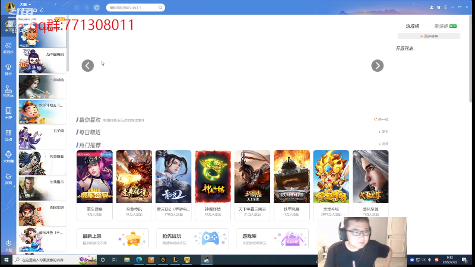Open the 铁甲风暴 tank game card
Image resolution: width=475 pixels, height=267 pixels.
(x=292, y=185)
